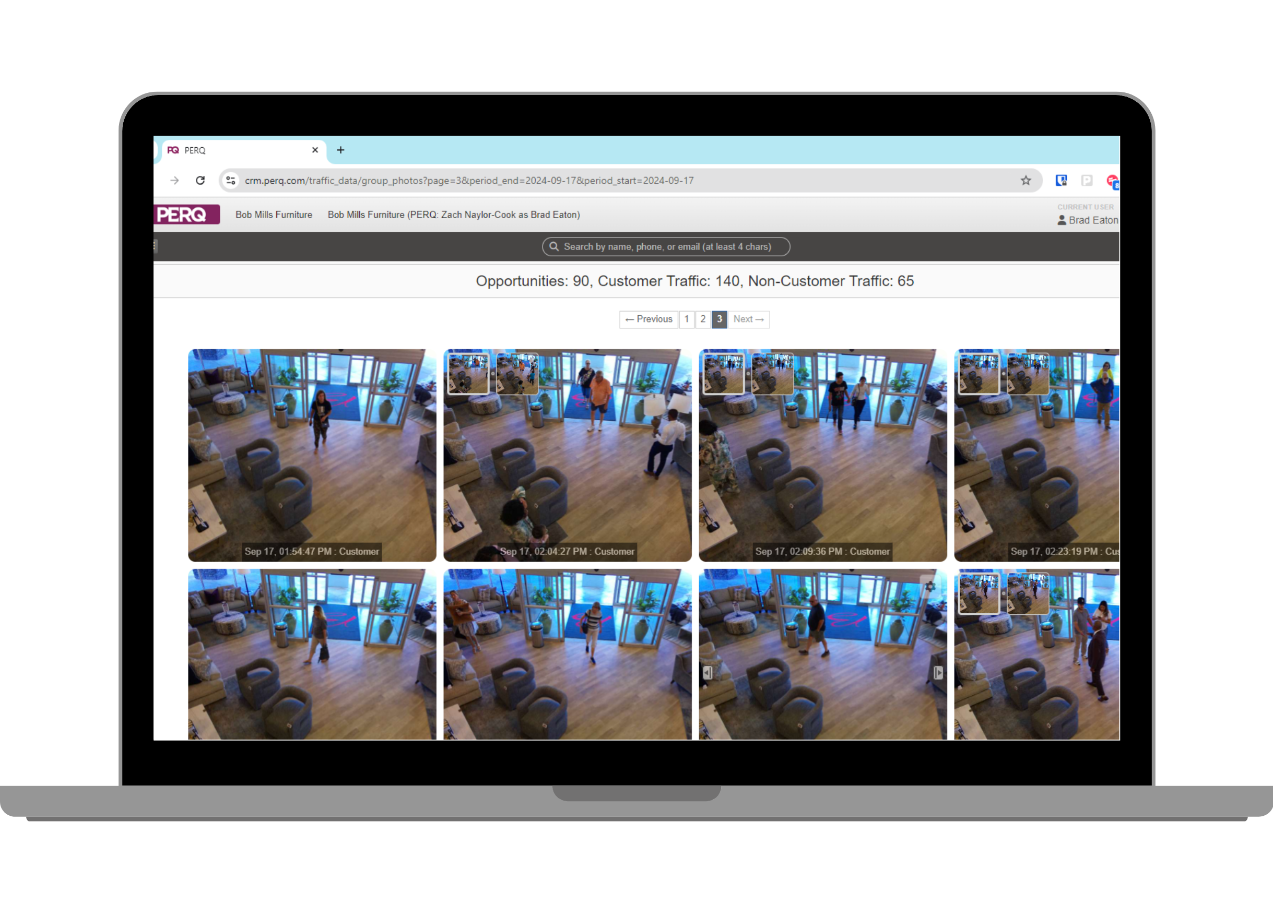Bookmark this page with the star icon
This screenshot has width=1273, height=916.
[x=1026, y=180]
